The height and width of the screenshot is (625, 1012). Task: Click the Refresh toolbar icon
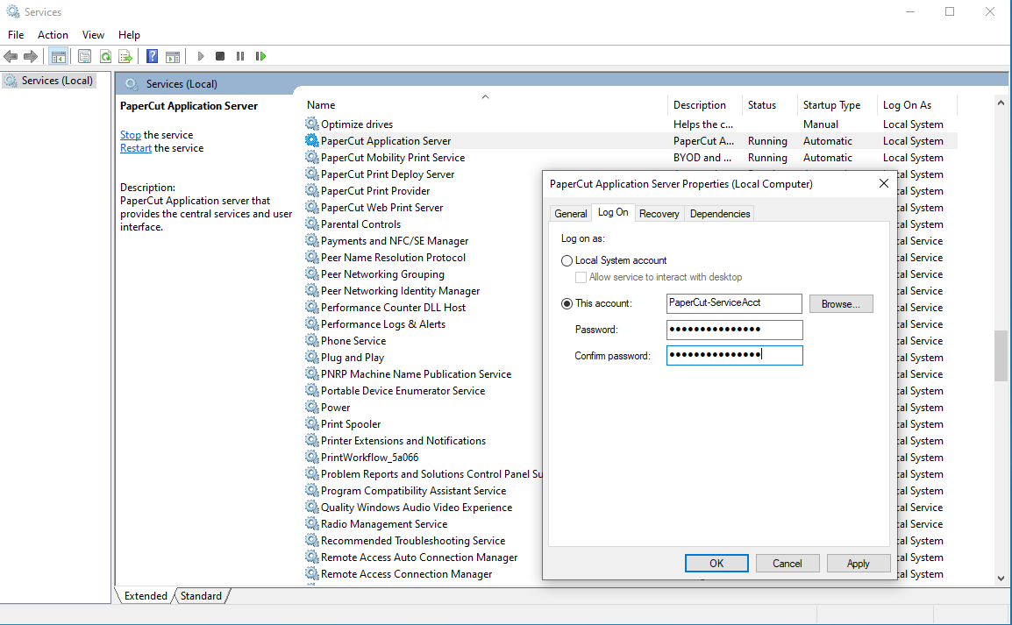click(x=105, y=56)
